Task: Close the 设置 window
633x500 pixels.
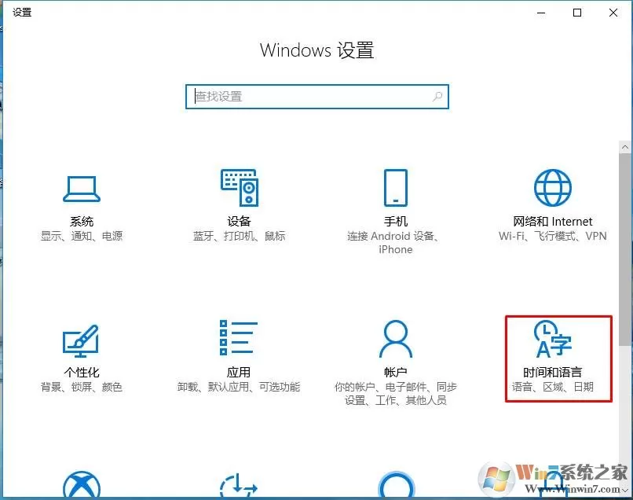Action: pos(613,13)
